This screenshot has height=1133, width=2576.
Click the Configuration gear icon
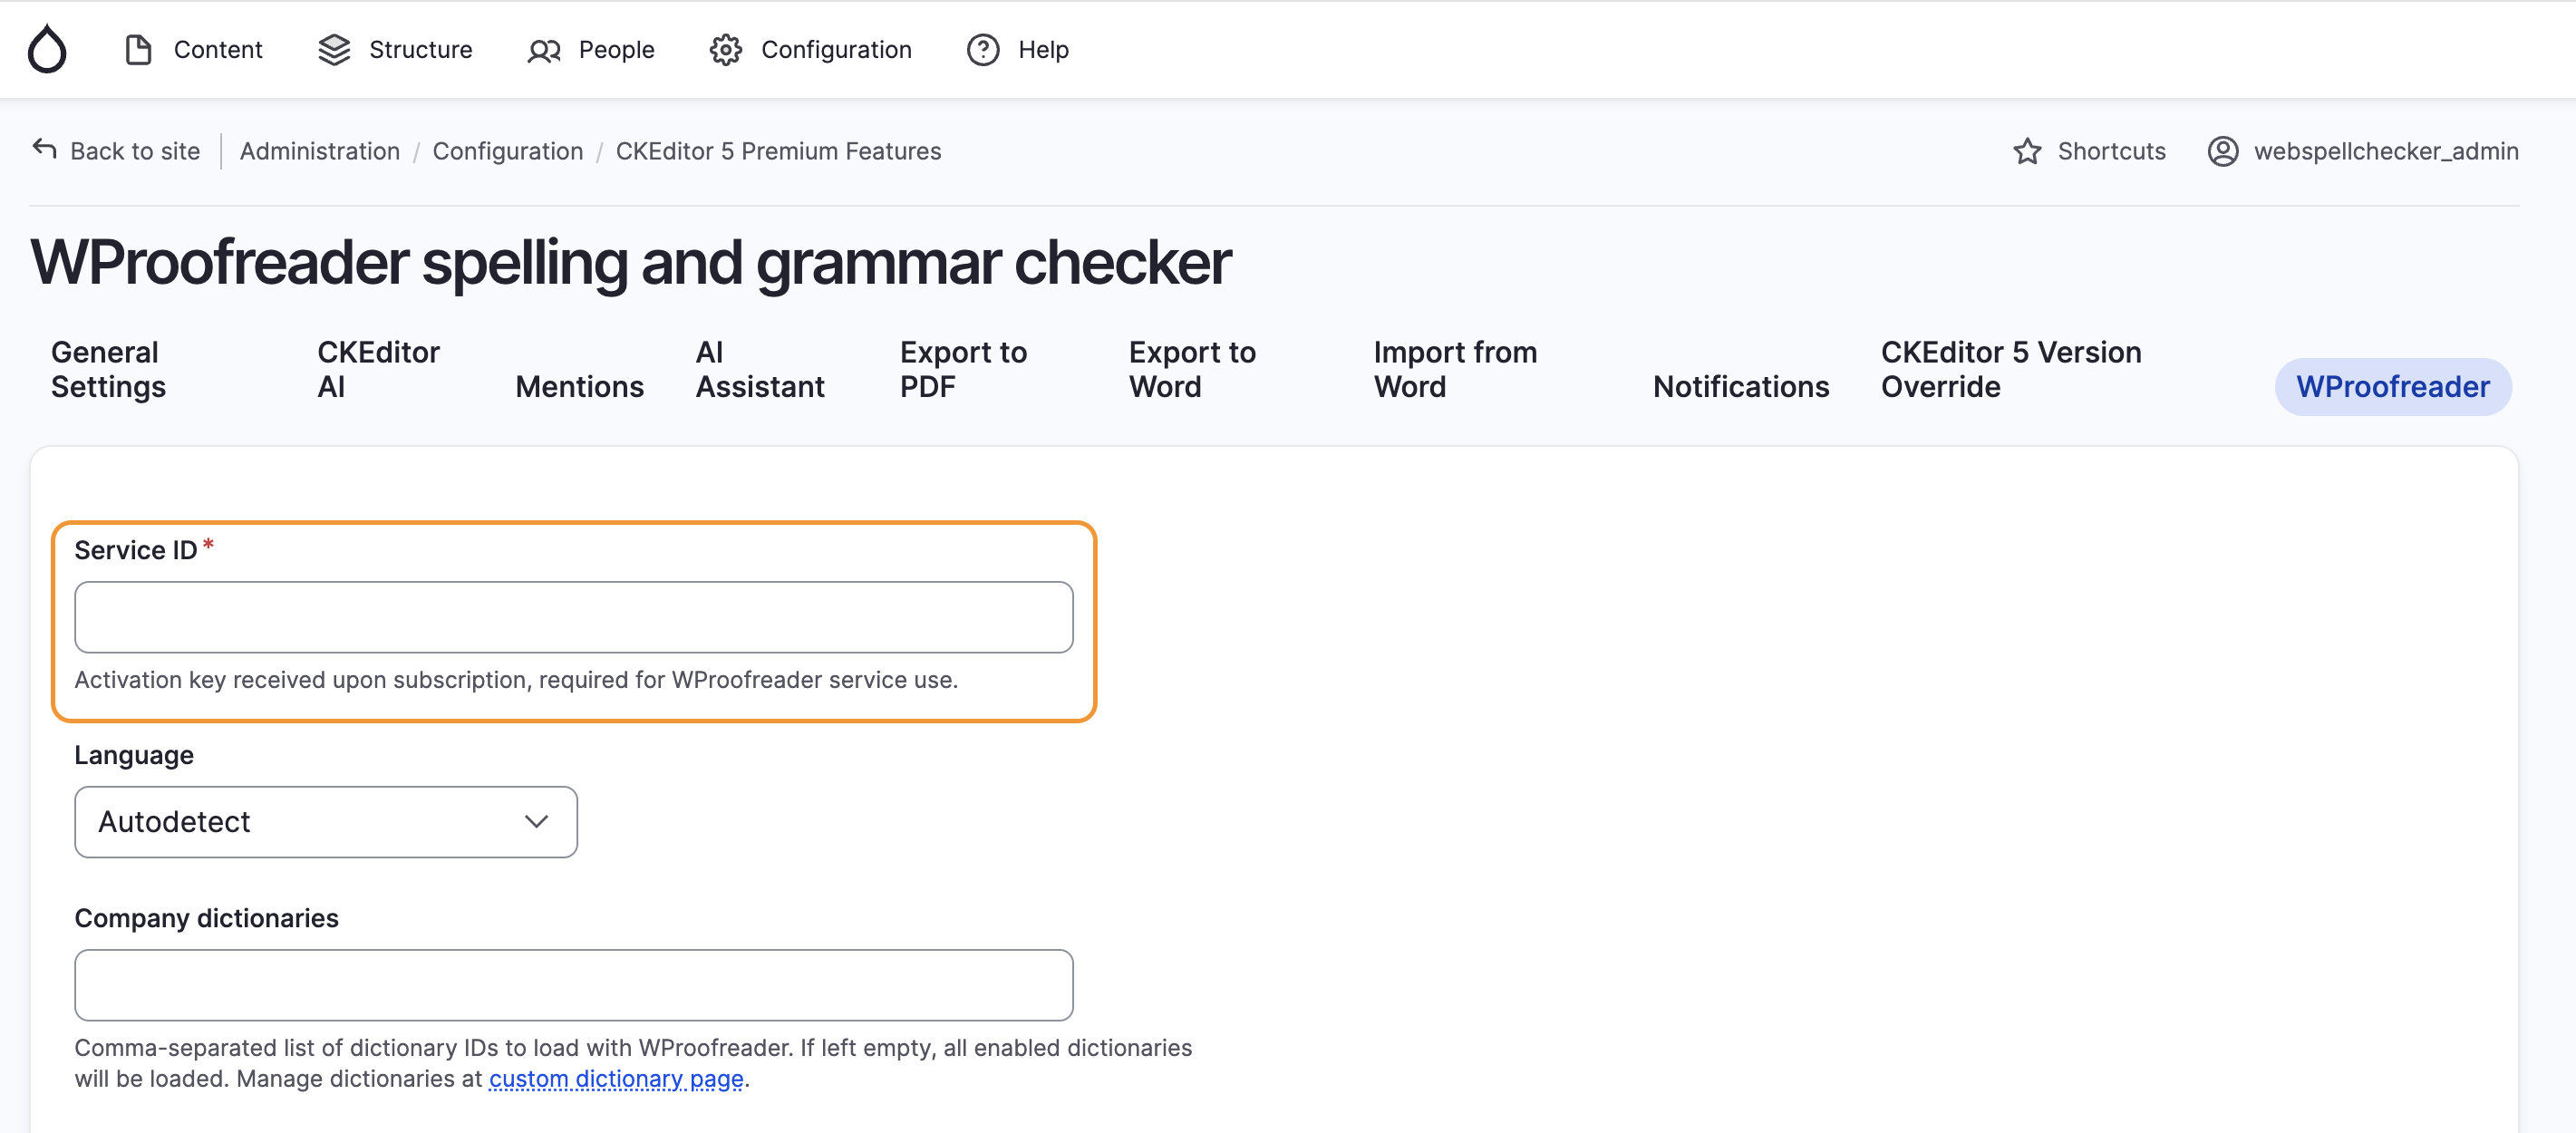pos(725,49)
